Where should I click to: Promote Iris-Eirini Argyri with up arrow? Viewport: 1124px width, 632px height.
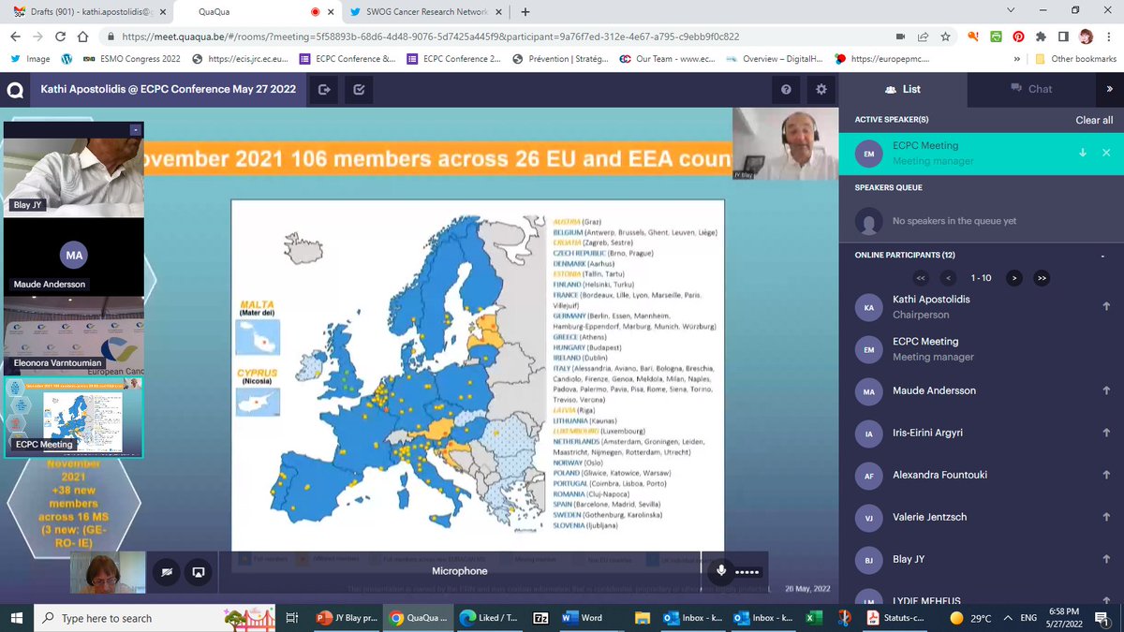(x=1106, y=433)
